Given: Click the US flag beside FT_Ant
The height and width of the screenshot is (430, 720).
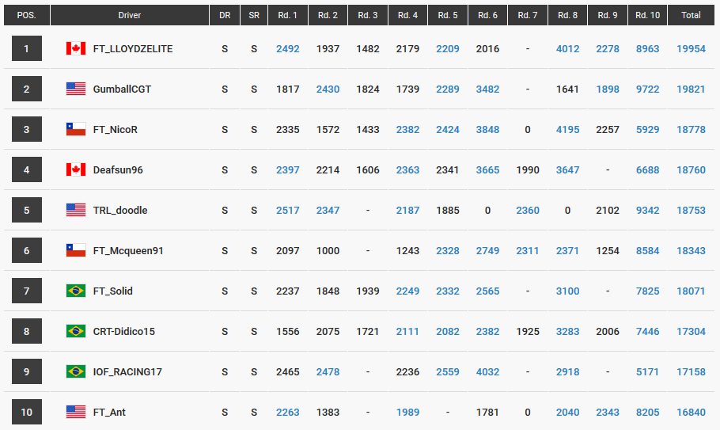Looking at the screenshot, I should pyautogui.click(x=76, y=412).
